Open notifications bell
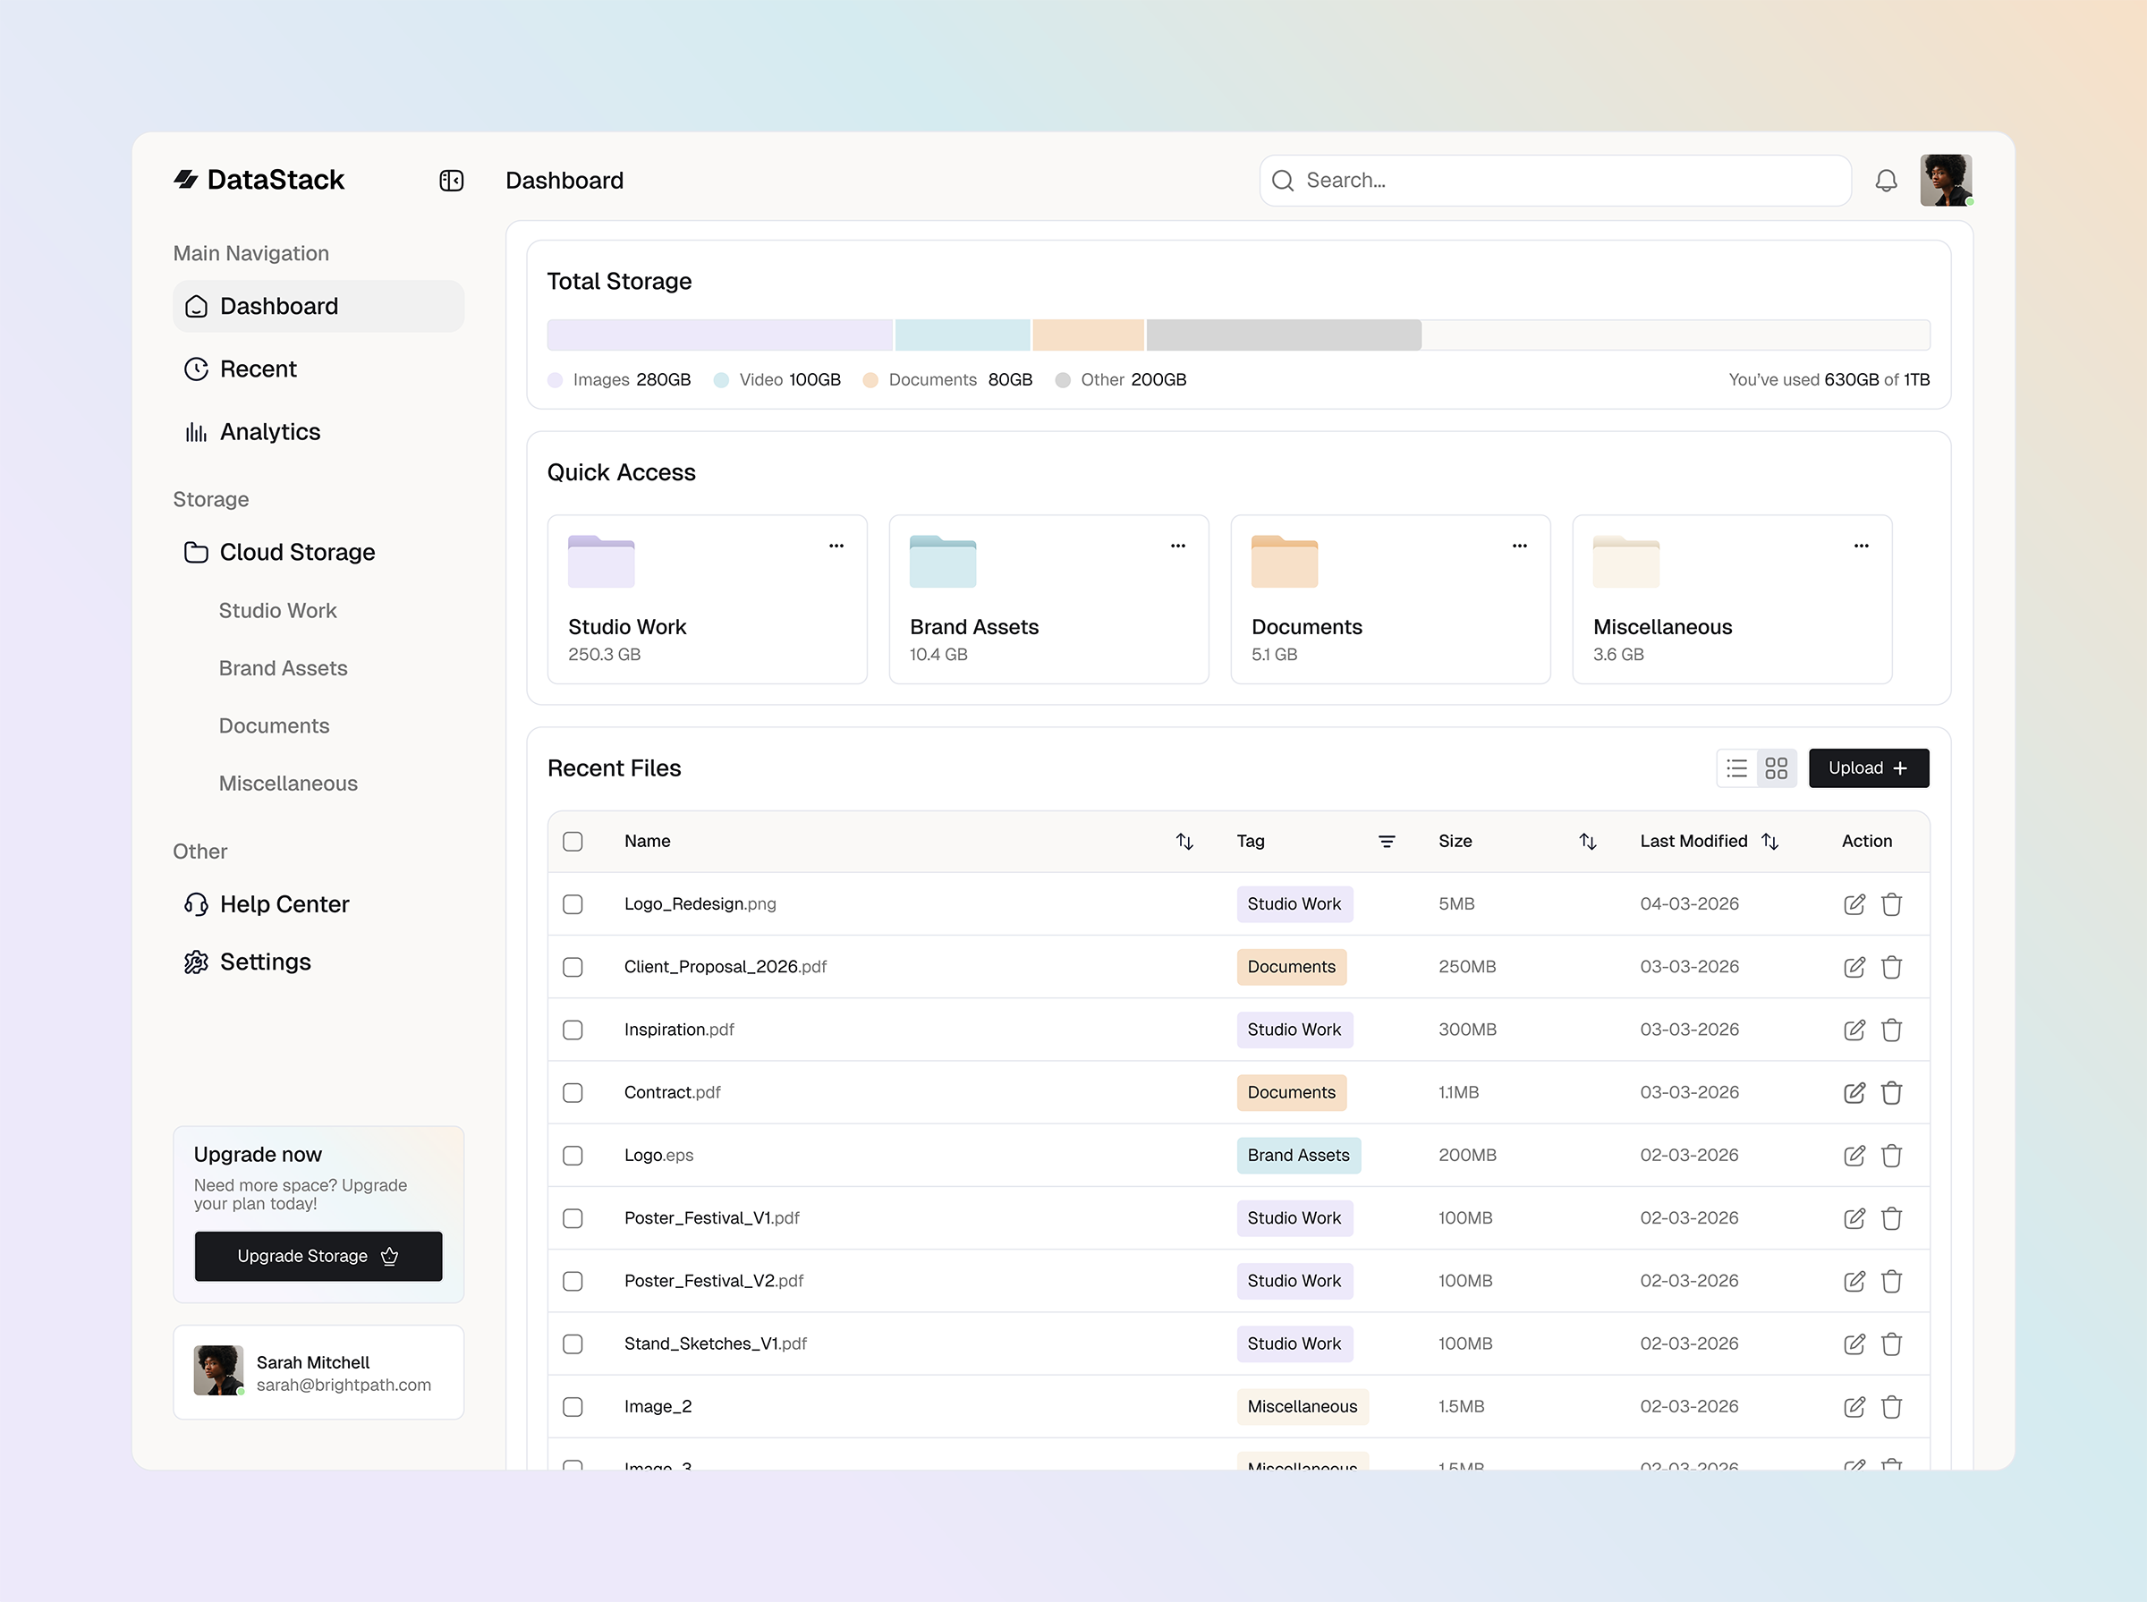This screenshot has height=1602, width=2147. [x=1885, y=181]
